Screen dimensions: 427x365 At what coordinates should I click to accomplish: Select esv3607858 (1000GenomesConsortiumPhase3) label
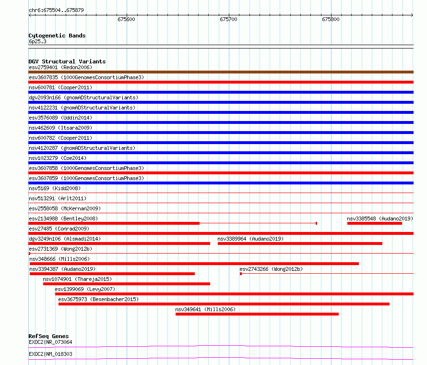point(86,168)
